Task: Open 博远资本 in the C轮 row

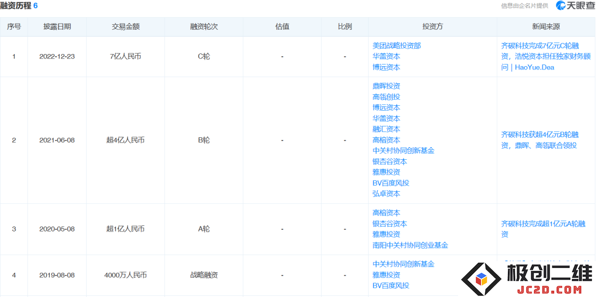Action: pyautogui.click(x=386, y=67)
